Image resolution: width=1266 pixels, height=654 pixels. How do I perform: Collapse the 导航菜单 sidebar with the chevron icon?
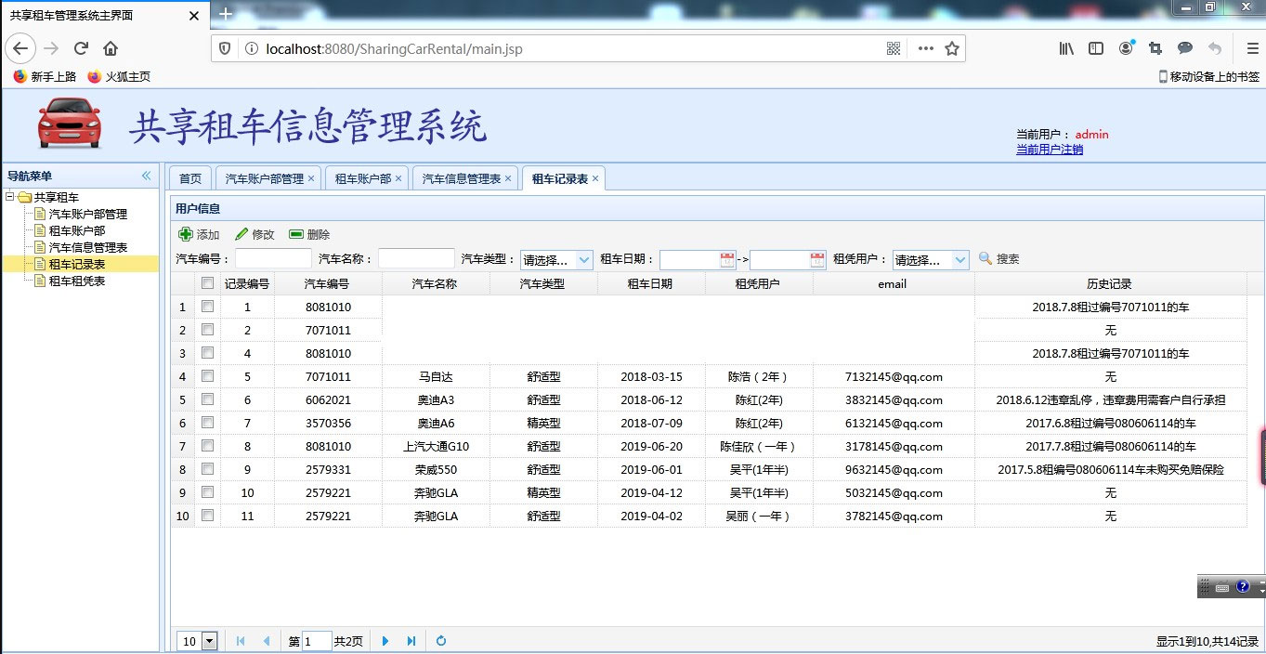point(146,175)
